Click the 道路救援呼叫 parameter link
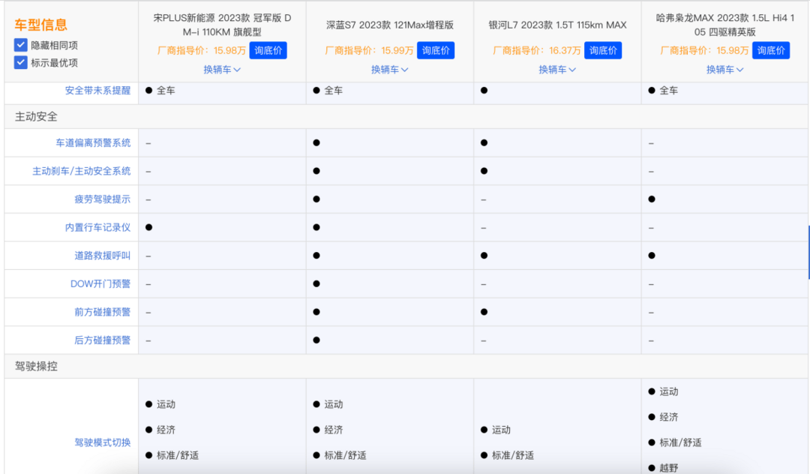 click(x=102, y=256)
